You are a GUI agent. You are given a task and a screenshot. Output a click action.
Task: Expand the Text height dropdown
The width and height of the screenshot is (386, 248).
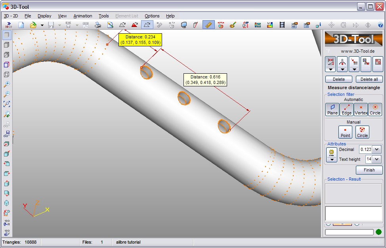(x=376, y=159)
